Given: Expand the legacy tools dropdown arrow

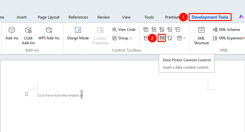Looking at the screenshot, I should pyautogui.click(x=184, y=38).
